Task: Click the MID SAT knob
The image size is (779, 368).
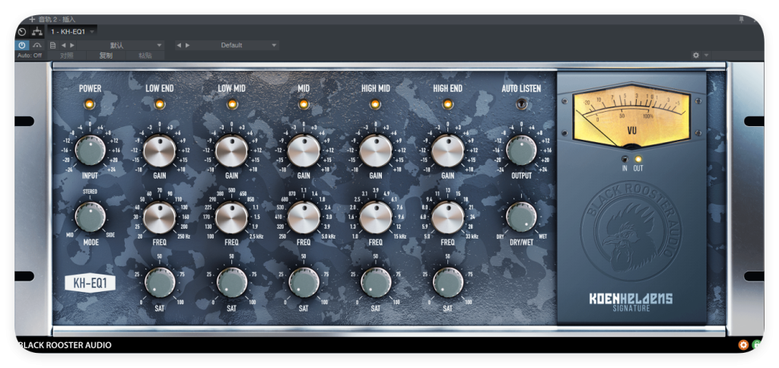Action: click(x=304, y=283)
